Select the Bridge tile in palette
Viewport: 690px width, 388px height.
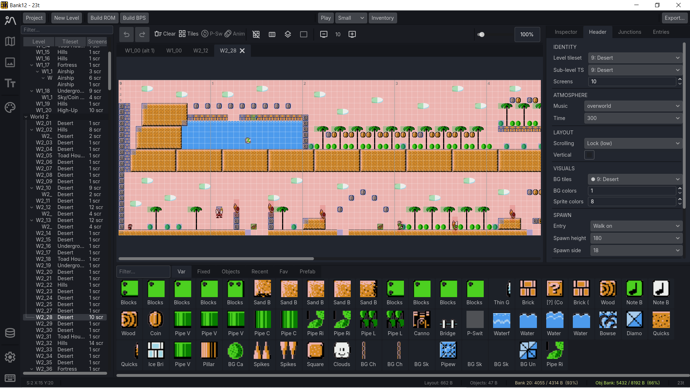[448, 324]
